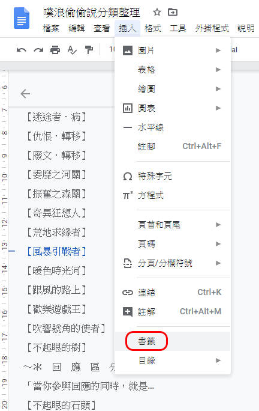Select 連結 menu entry
The image size is (259, 411).
pyautogui.click(x=173, y=292)
